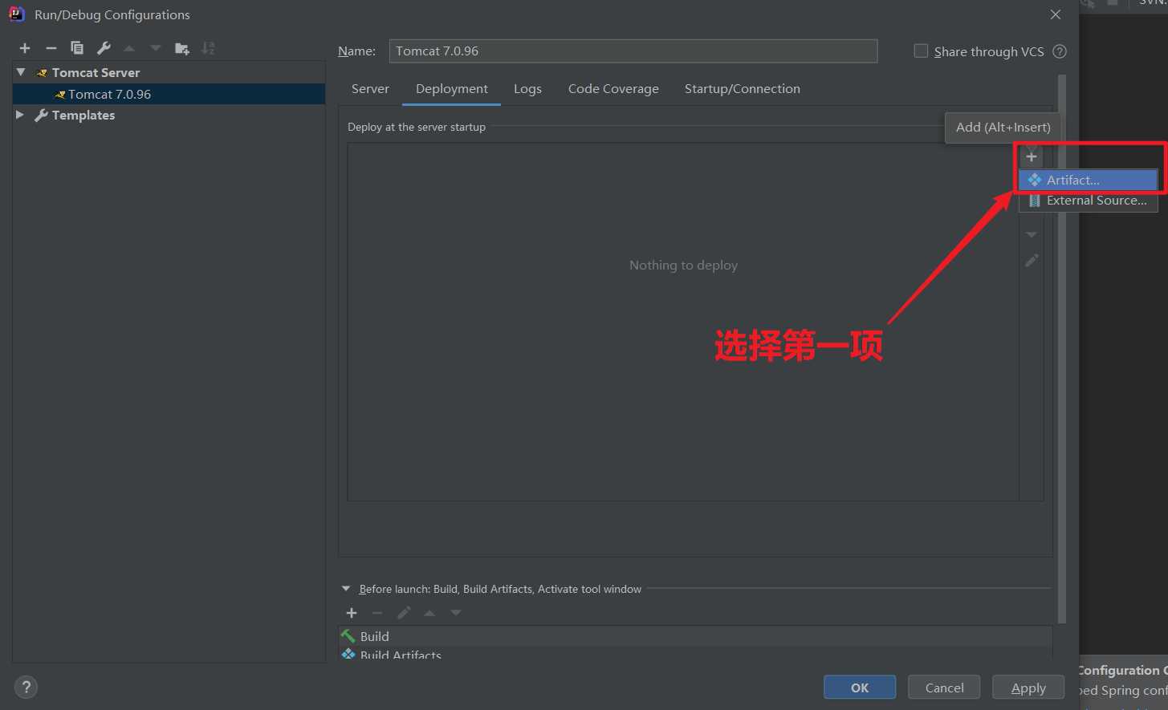The height and width of the screenshot is (710, 1168).
Task: Click the deployment move down arrow
Action: click(x=1032, y=234)
